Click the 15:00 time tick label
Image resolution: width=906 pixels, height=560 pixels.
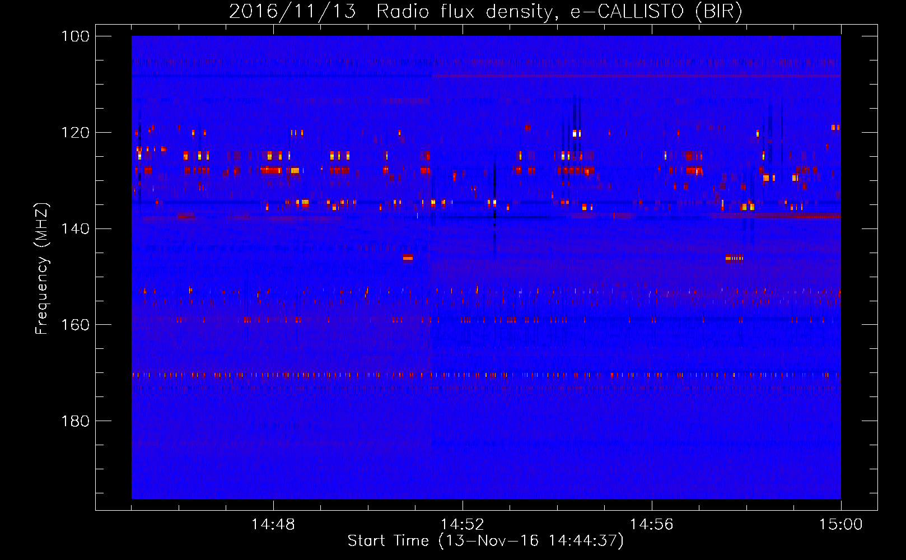(840, 525)
